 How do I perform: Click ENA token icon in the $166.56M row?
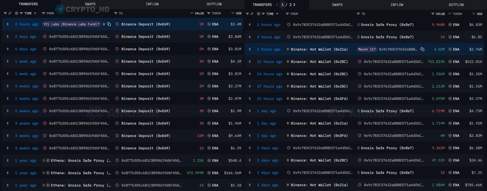click(x=209, y=173)
